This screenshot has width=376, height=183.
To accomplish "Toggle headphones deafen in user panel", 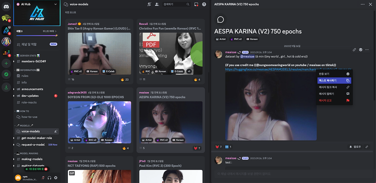I will click(49, 178).
